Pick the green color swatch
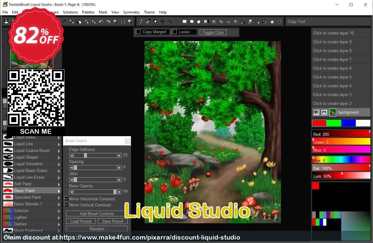The height and width of the screenshot is (243, 373). 334,123
